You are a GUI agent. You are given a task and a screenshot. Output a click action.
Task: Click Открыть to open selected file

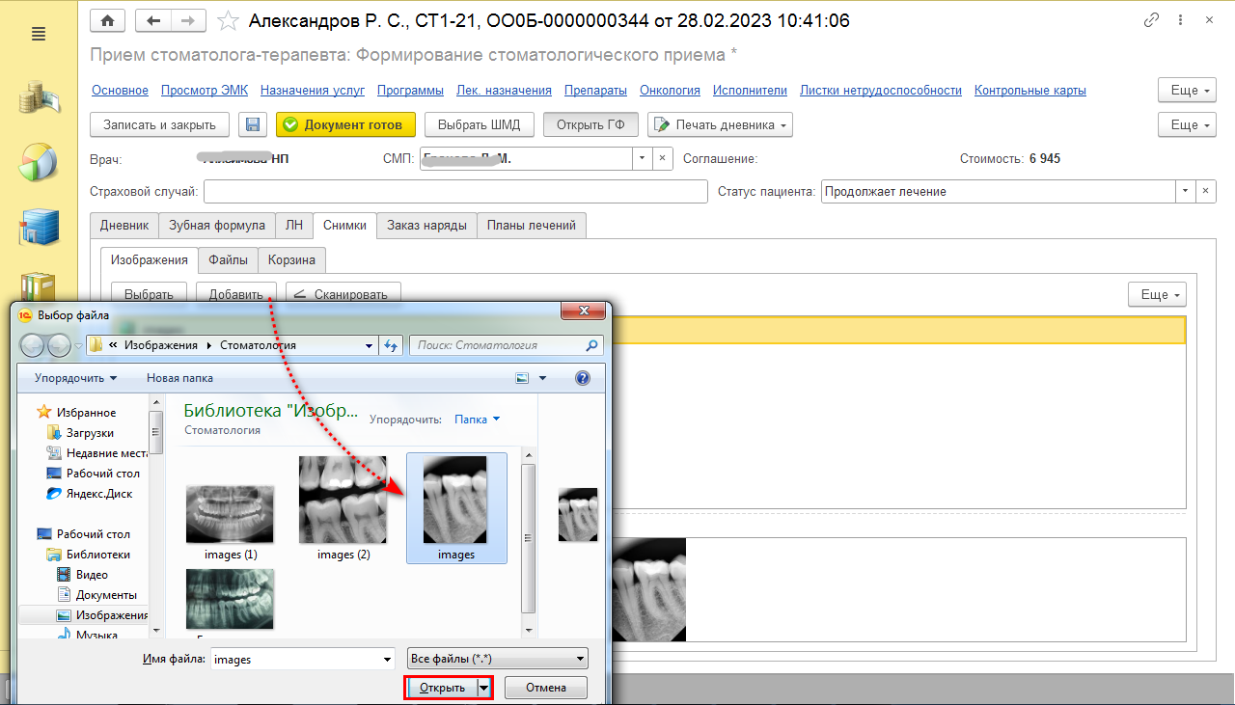click(x=442, y=688)
